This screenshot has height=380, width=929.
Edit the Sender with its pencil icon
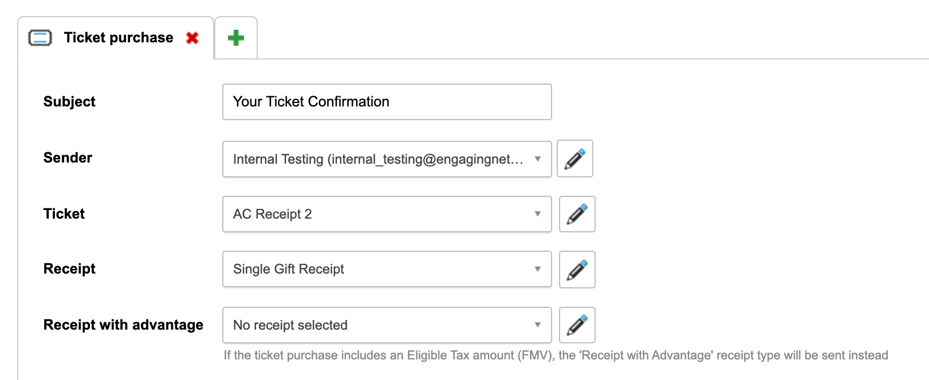pyautogui.click(x=575, y=159)
